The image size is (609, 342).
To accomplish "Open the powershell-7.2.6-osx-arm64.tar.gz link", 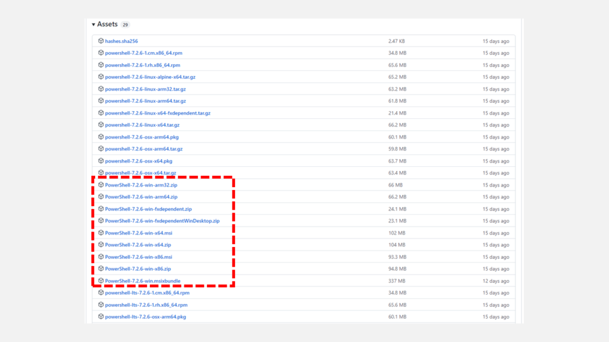I will coord(144,149).
